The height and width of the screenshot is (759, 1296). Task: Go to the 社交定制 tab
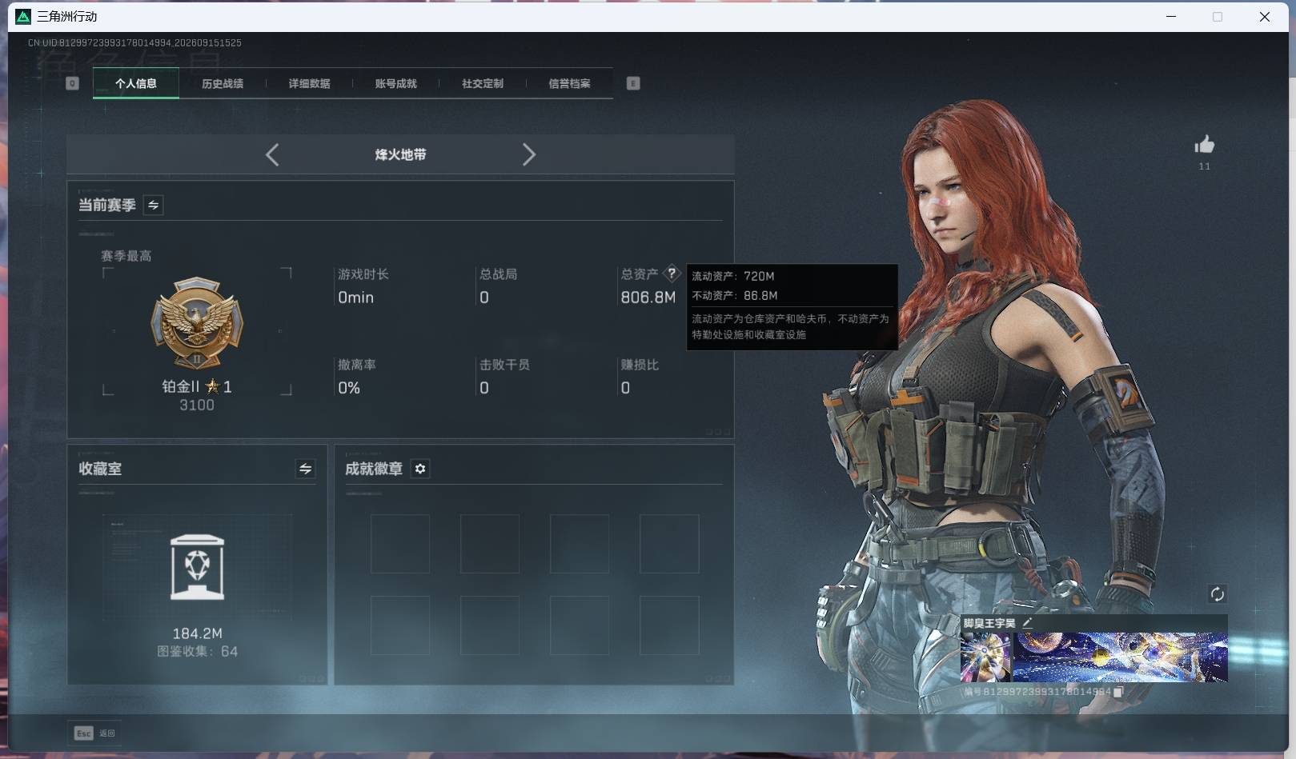tap(483, 83)
